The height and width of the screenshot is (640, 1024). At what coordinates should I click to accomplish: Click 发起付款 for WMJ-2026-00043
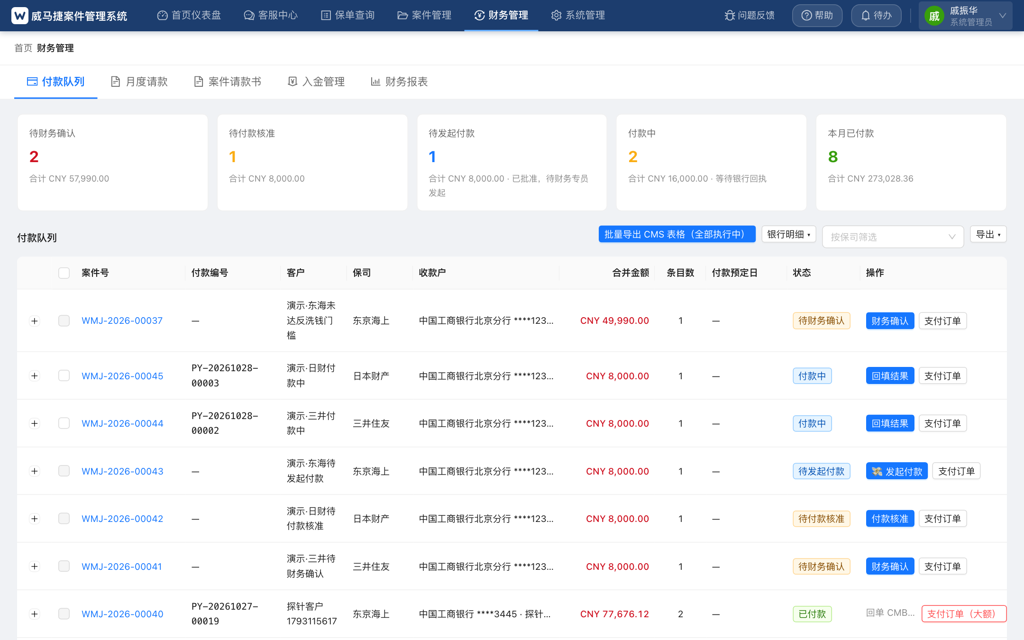(896, 471)
